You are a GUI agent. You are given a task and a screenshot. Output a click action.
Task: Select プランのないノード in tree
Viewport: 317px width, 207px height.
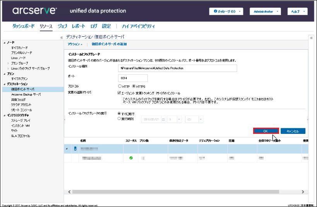22,53
